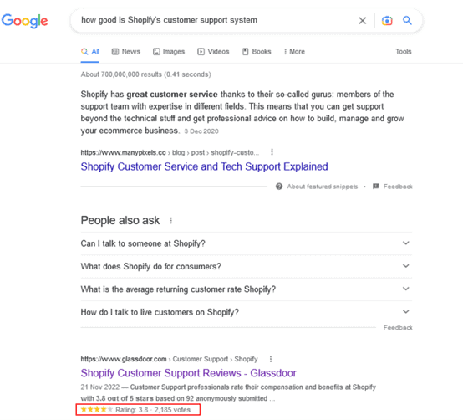Open options dots beside glassdoor URL
Image resolution: width=463 pixels, height=420 pixels.
coord(271,359)
